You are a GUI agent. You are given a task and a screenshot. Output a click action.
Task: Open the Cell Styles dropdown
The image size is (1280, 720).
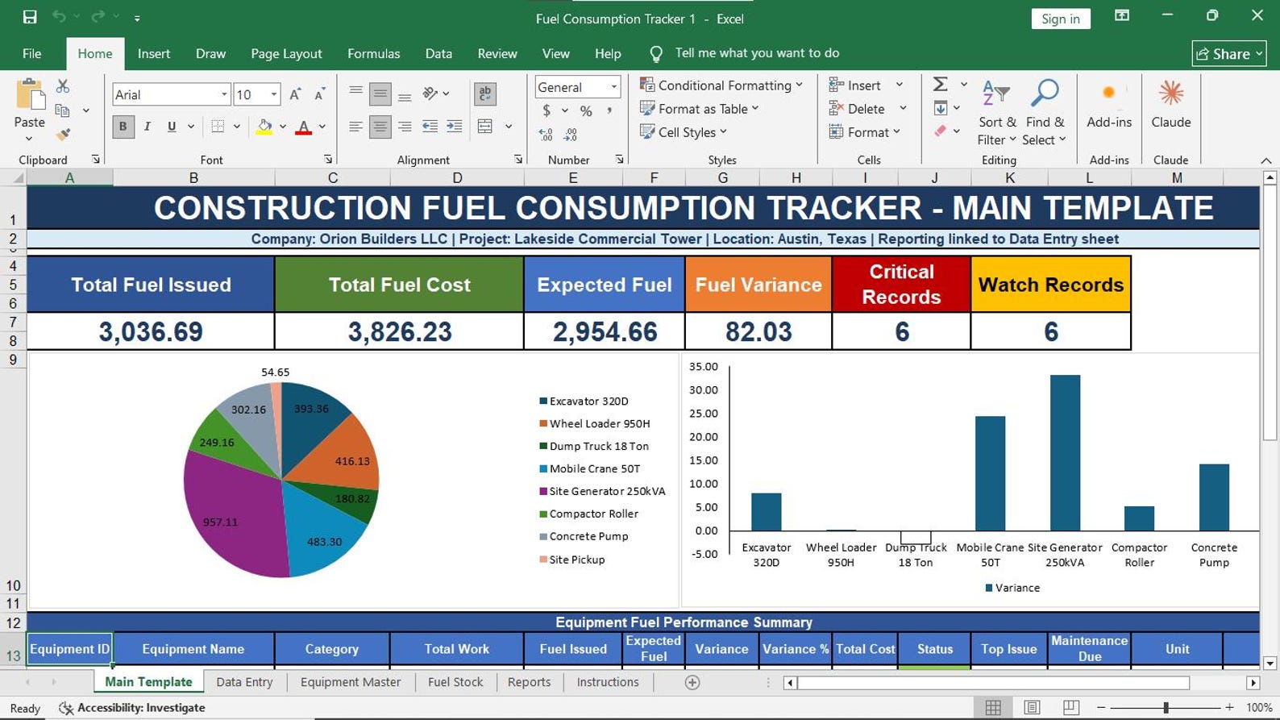(x=683, y=132)
